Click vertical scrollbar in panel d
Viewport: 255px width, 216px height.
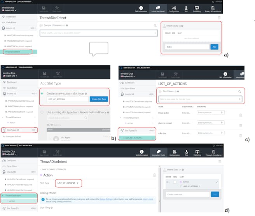(x=160, y=189)
